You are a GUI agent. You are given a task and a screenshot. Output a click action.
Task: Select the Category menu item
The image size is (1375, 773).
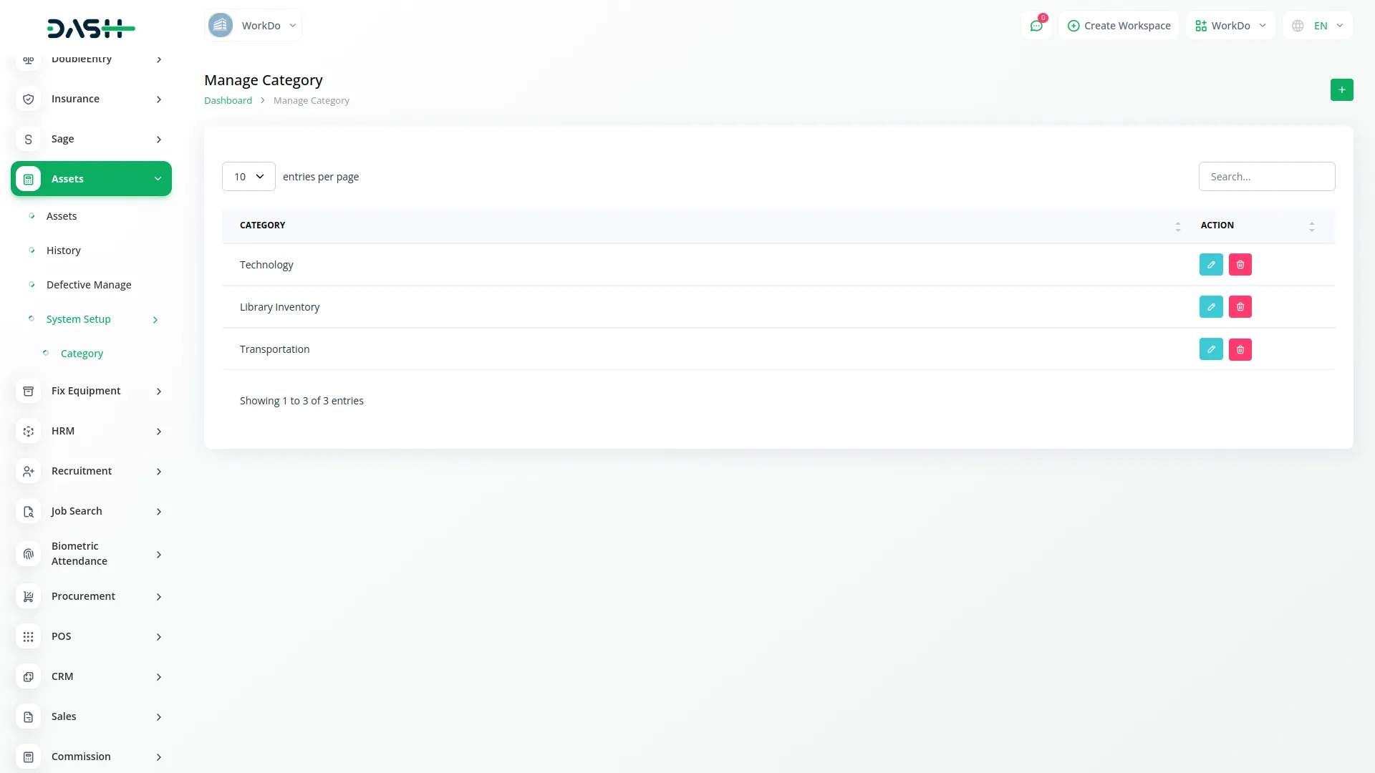pos(82,353)
